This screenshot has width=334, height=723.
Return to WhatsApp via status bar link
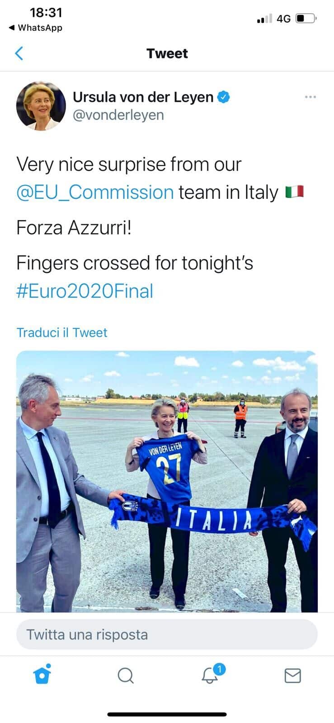[36, 28]
